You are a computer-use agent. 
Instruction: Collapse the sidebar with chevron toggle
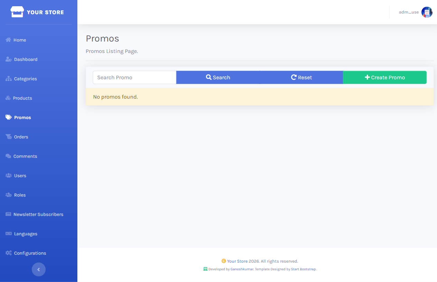pos(39,270)
